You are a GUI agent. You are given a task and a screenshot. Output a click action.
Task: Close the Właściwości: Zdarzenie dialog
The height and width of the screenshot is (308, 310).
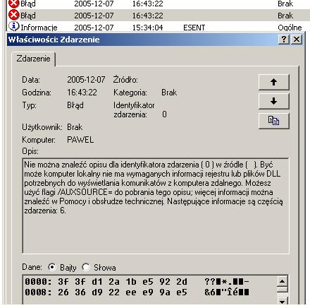297,40
